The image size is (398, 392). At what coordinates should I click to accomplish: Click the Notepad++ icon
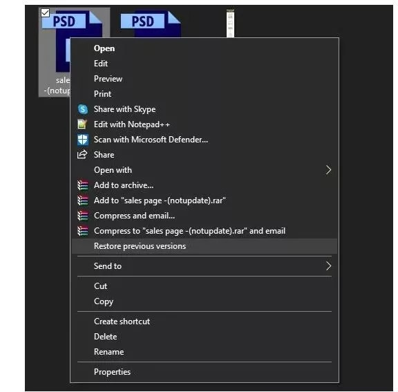point(82,124)
